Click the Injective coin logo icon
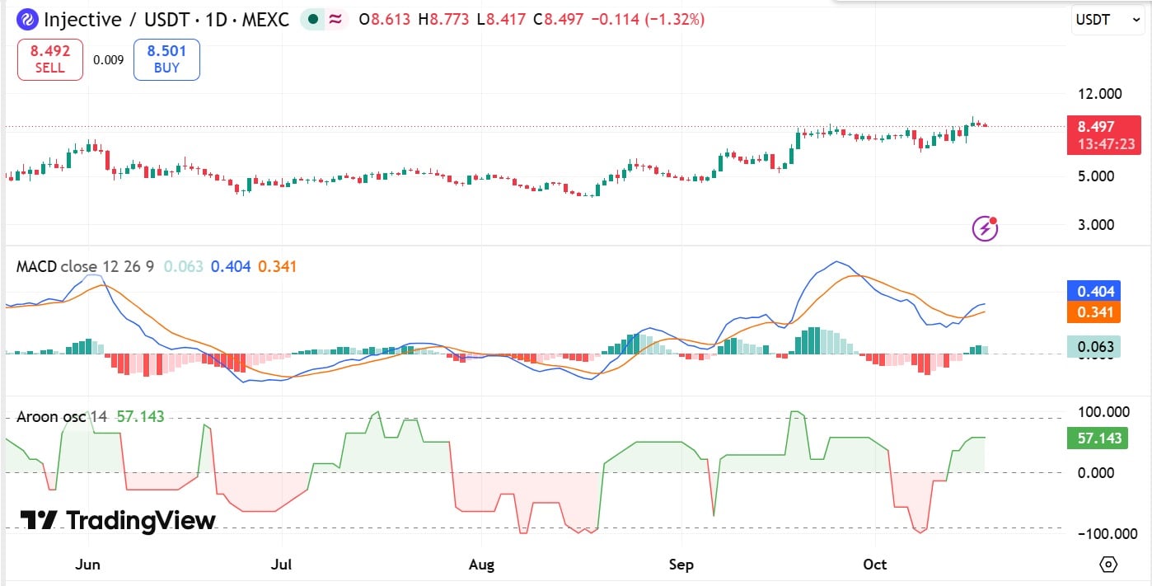Screen dimensions: 1152x586 (27, 19)
